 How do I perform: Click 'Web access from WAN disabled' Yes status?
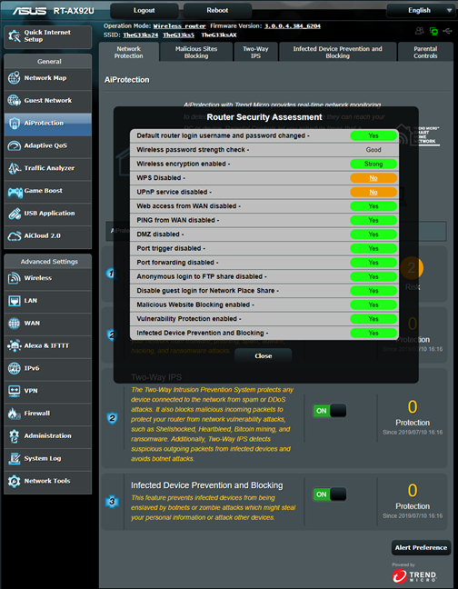coord(373,206)
